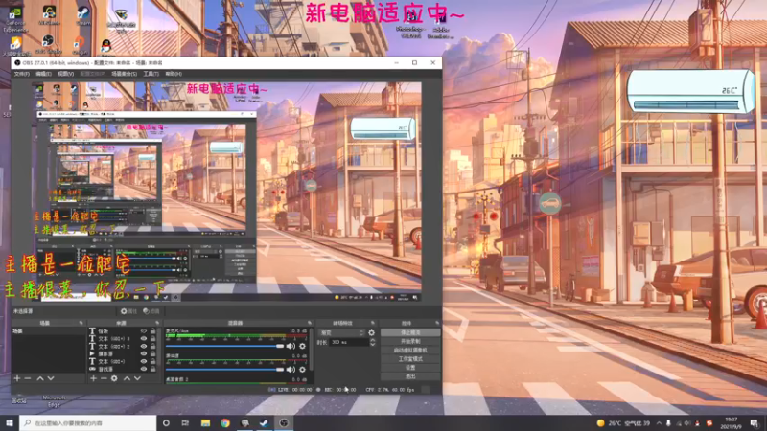Open the 工具(T) menu in OBS

pos(151,74)
